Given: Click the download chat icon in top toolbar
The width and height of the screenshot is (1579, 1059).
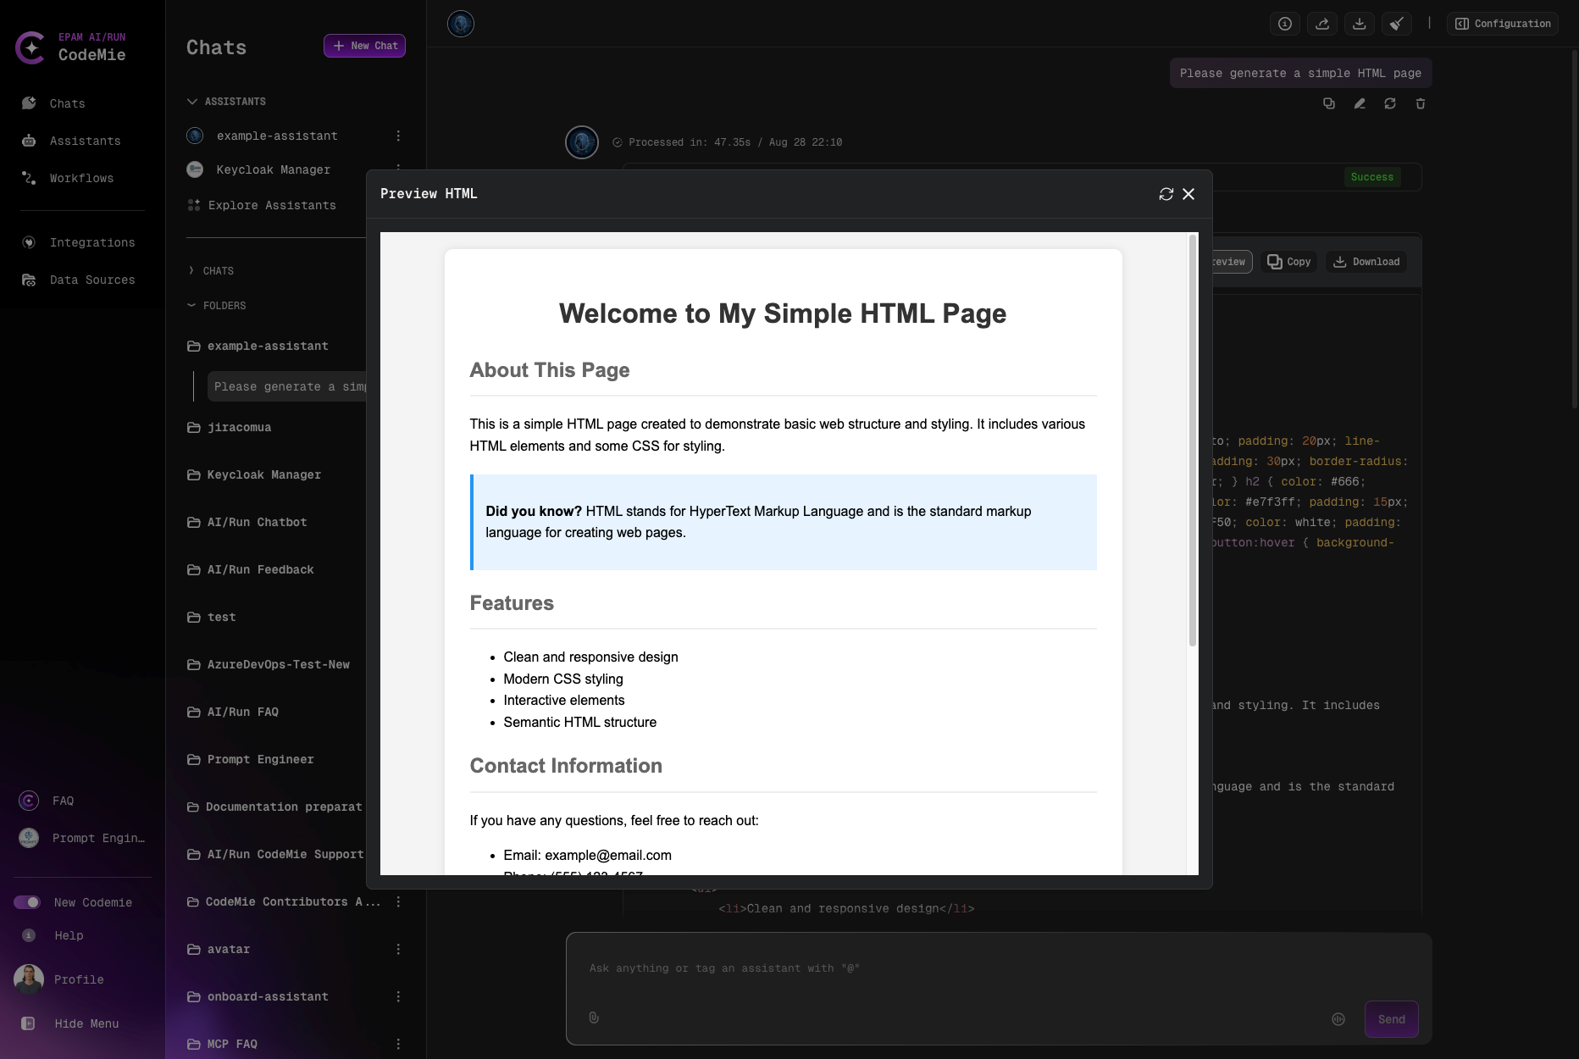Looking at the screenshot, I should [1360, 24].
